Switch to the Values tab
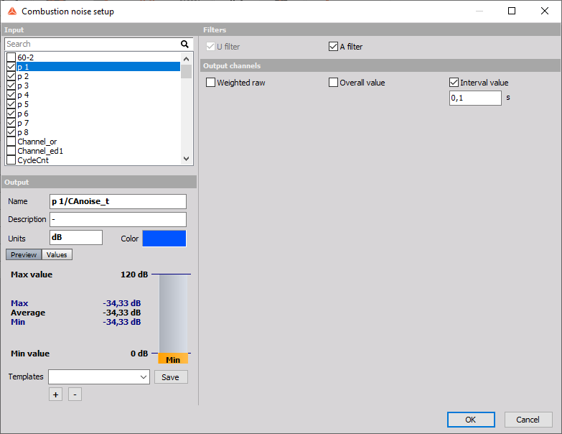 (x=57, y=254)
